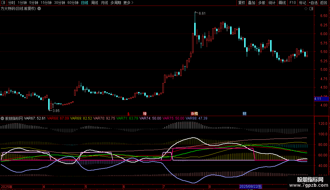Click the '涨停' limit-up marker icon

point(194,113)
